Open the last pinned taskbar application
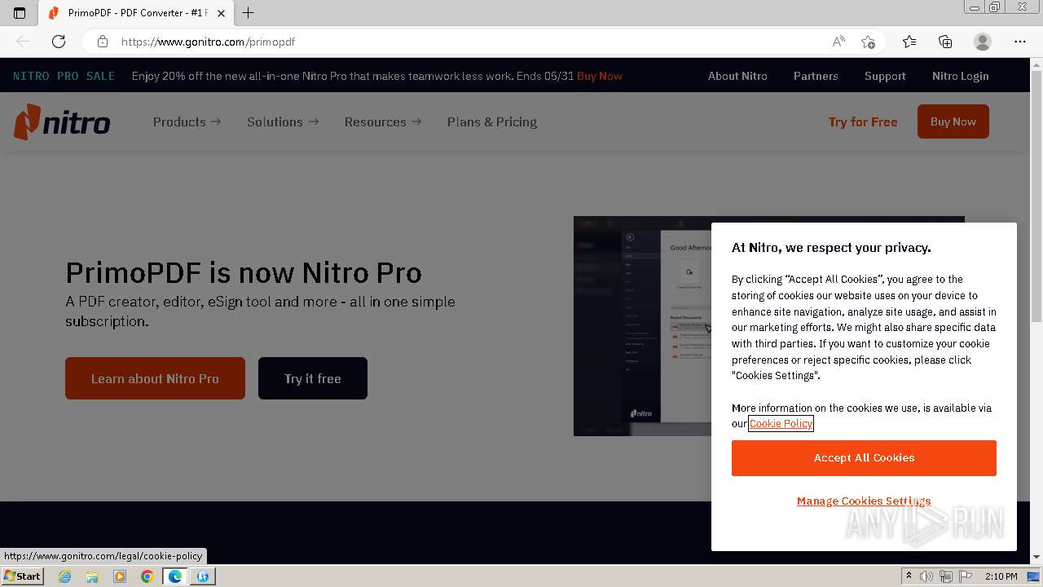 click(203, 576)
